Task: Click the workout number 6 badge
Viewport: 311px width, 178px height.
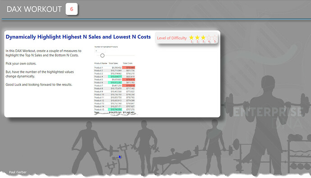Action: coord(72,9)
